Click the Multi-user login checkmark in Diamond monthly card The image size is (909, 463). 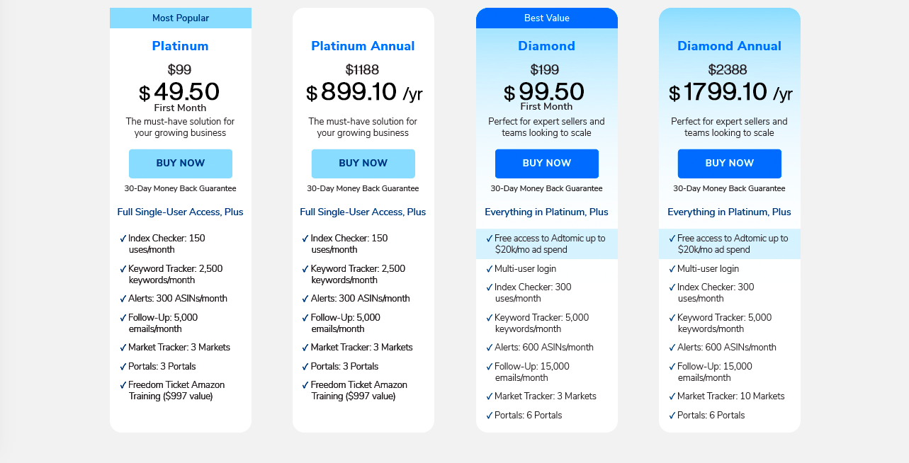(490, 270)
